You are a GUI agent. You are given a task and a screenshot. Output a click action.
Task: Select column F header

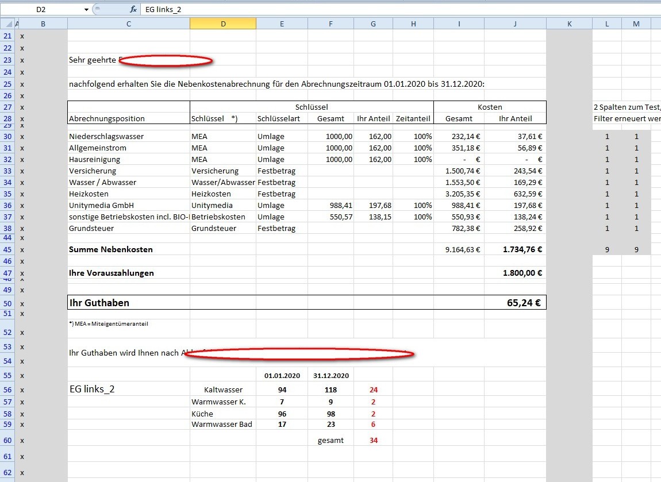(330, 24)
